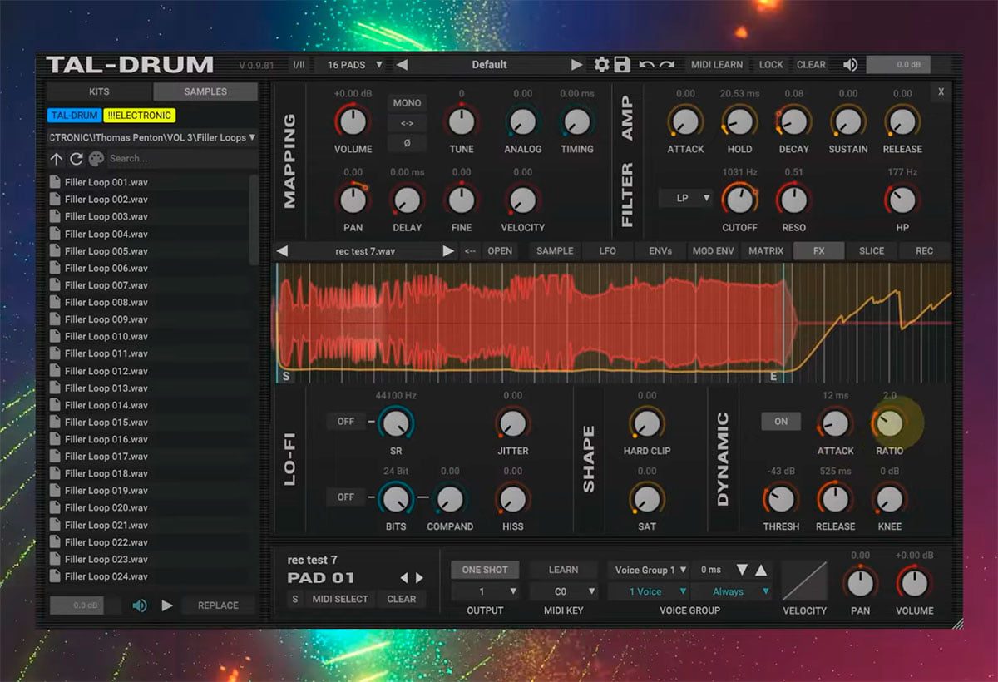Image resolution: width=998 pixels, height=682 pixels.
Task: Load the next sample after rec test 7.wav
Action: tap(448, 250)
